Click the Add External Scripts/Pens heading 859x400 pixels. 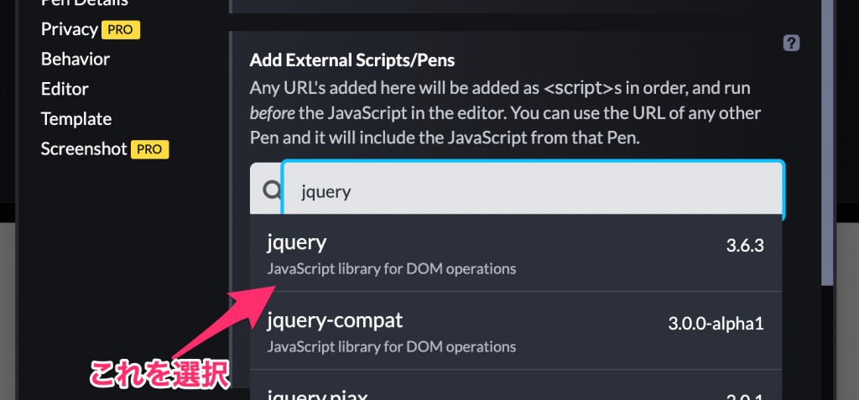point(352,60)
